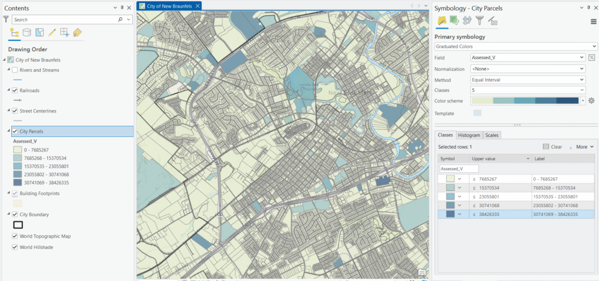Expand the Method dropdown showing Equal Interval

(x=528, y=80)
